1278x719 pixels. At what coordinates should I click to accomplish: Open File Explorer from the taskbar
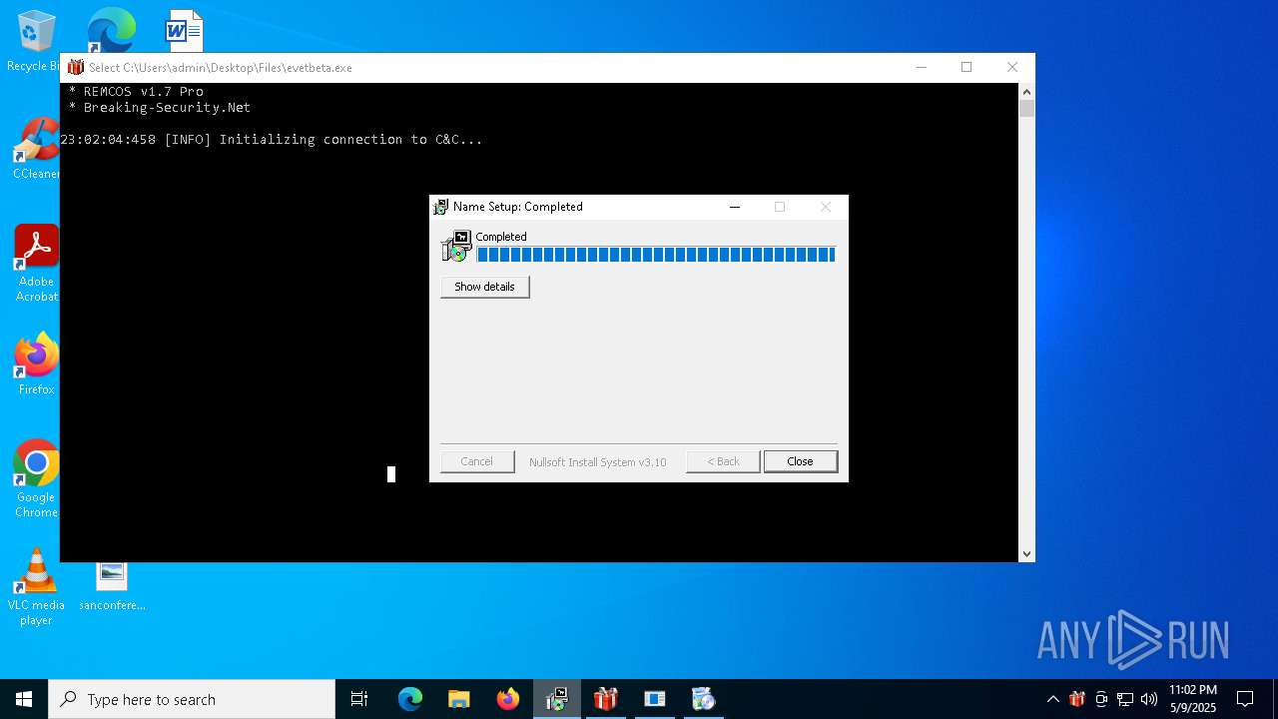459,699
